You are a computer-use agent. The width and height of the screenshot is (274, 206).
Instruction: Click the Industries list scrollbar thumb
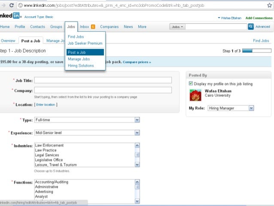coord(137,155)
